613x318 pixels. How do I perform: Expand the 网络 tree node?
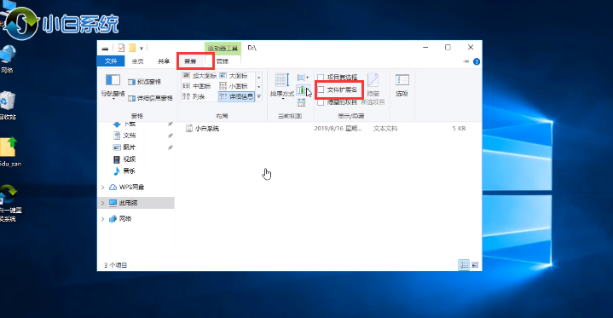pyautogui.click(x=103, y=219)
